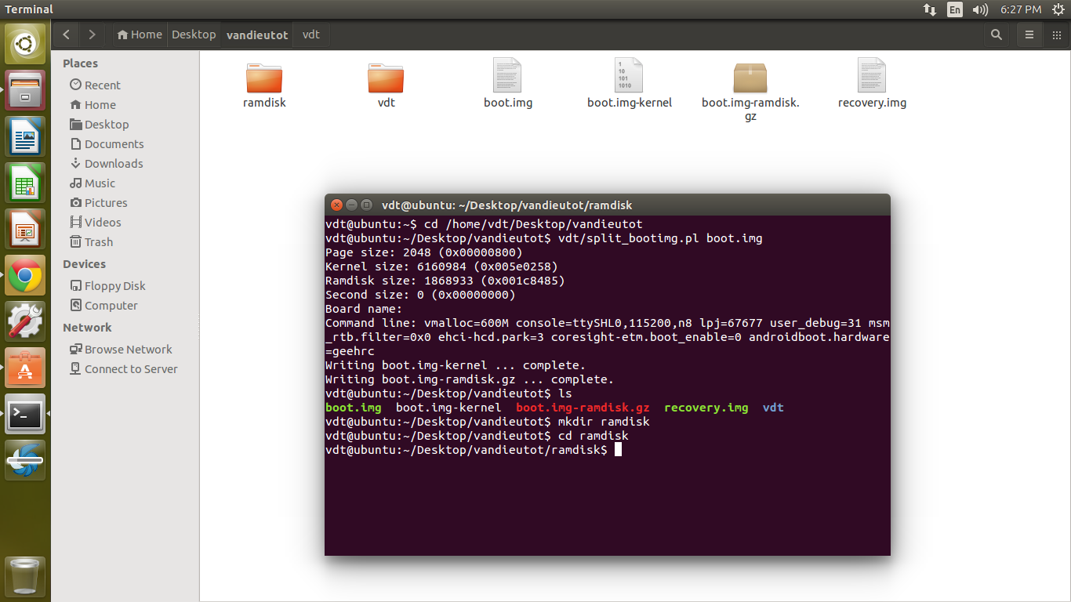Select the boot.img-kernel binary file
Viewport: 1071px width, 602px height.
tap(629, 77)
